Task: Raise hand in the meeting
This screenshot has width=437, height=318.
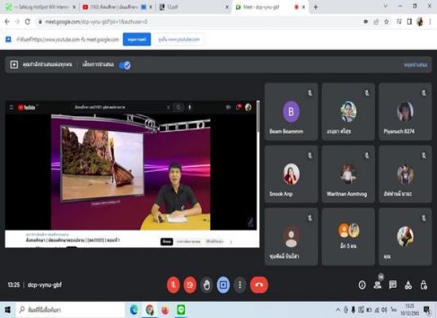Action: [x=207, y=285]
